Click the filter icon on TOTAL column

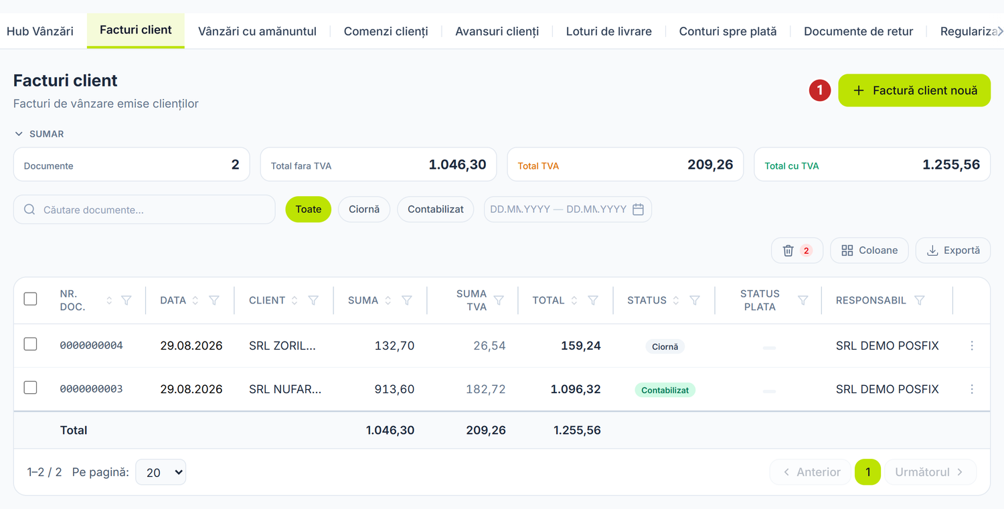click(593, 301)
